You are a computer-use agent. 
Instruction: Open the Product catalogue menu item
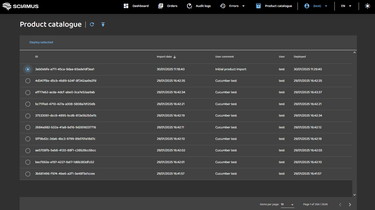278,6
